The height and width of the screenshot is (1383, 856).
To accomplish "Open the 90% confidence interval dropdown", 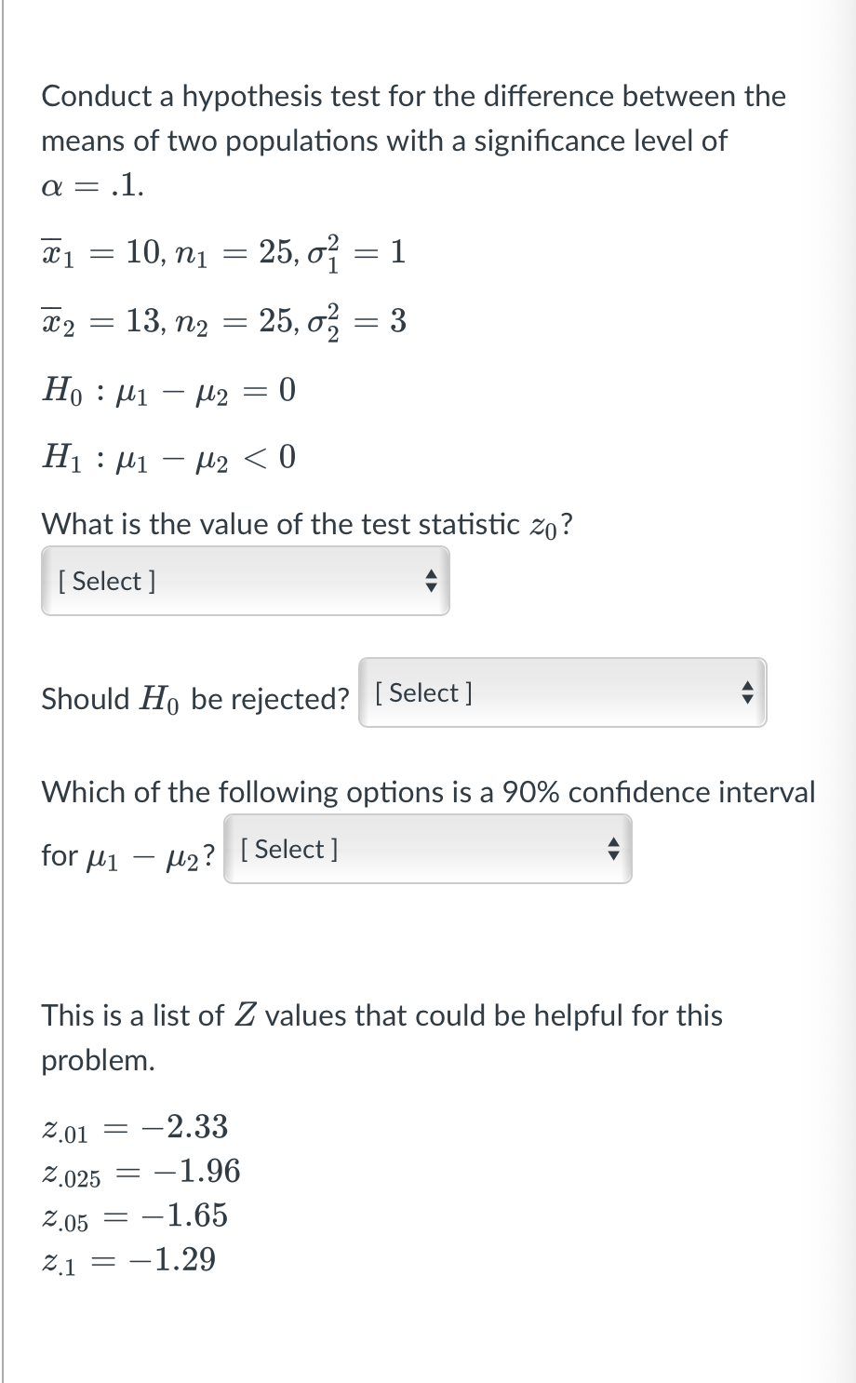I will pyautogui.click(x=426, y=849).
